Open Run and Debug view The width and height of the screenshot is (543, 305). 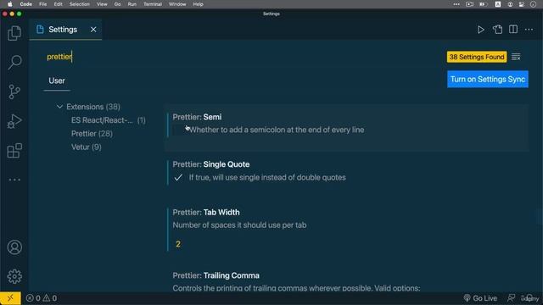[x=14, y=121]
